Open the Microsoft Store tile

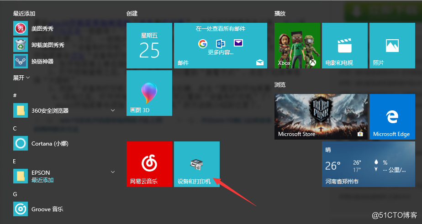pyautogui.click(x=321, y=117)
